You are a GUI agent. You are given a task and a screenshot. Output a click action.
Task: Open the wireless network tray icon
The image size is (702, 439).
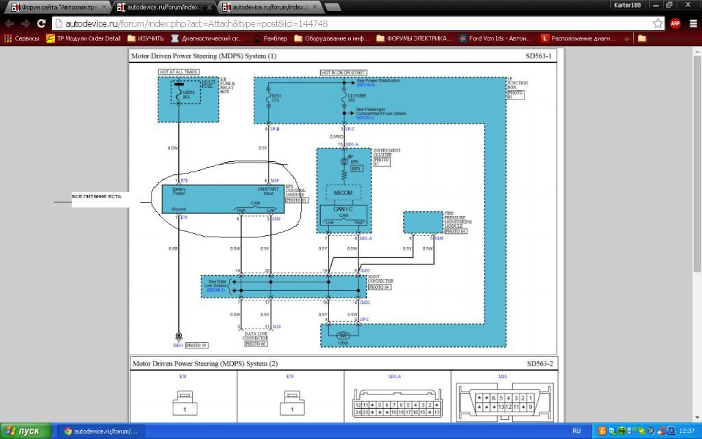631,431
